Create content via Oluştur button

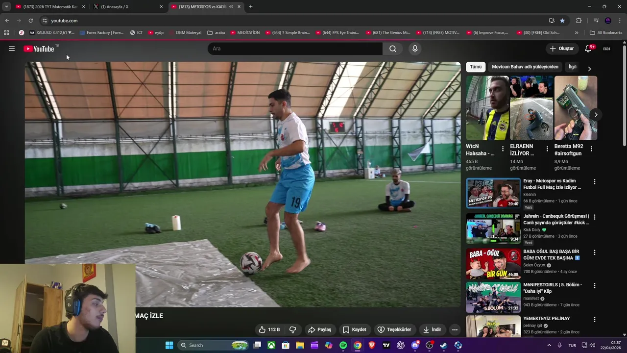[561, 49]
